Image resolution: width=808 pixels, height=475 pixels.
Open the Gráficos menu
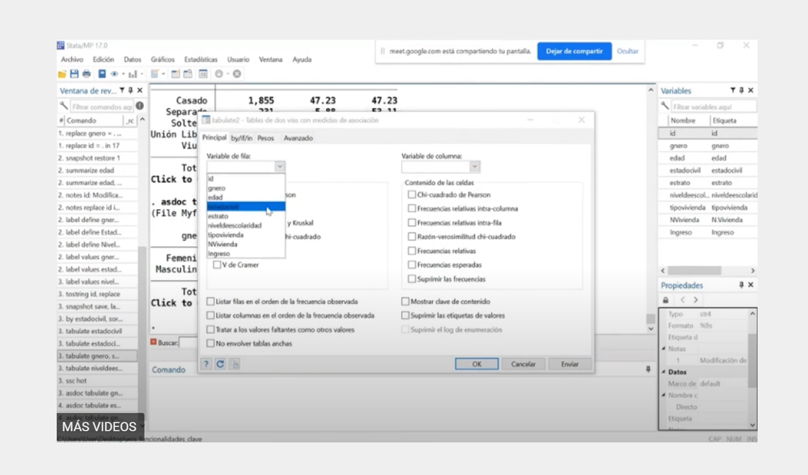click(162, 60)
